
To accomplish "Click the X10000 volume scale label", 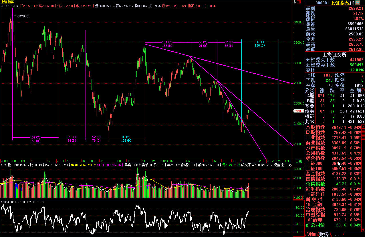I will tap(298, 198).
